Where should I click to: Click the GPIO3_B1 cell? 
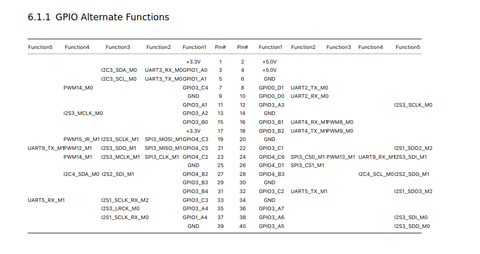pos(271,122)
